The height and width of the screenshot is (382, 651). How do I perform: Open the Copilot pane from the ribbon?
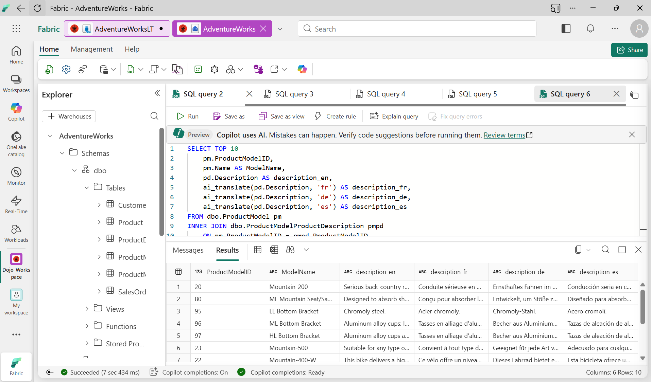(302, 69)
